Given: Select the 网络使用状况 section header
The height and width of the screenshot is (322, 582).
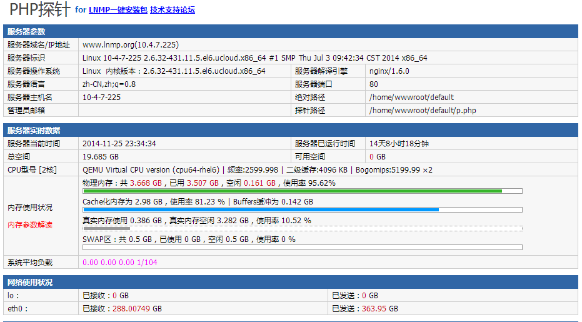Looking at the screenshot, I should tap(291, 282).
